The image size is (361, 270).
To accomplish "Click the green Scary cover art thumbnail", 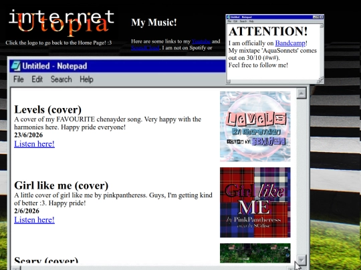I will coord(255,253).
